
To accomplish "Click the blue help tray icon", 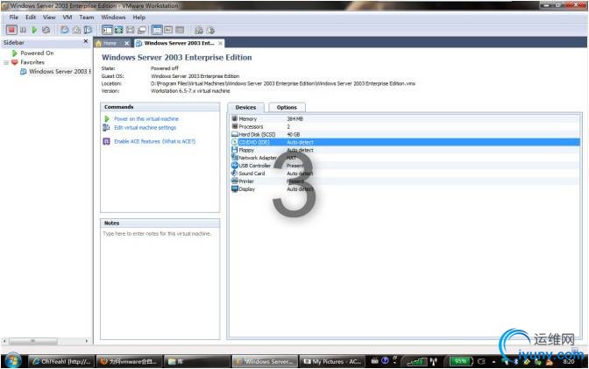I will tap(385, 361).
